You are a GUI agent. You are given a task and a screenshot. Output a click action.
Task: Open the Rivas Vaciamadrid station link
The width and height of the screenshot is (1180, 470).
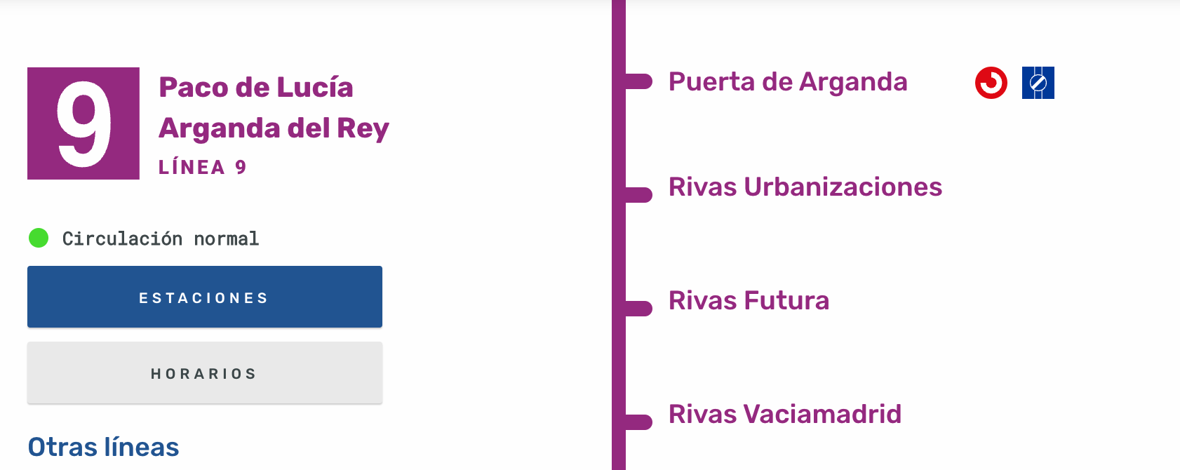[x=785, y=415]
